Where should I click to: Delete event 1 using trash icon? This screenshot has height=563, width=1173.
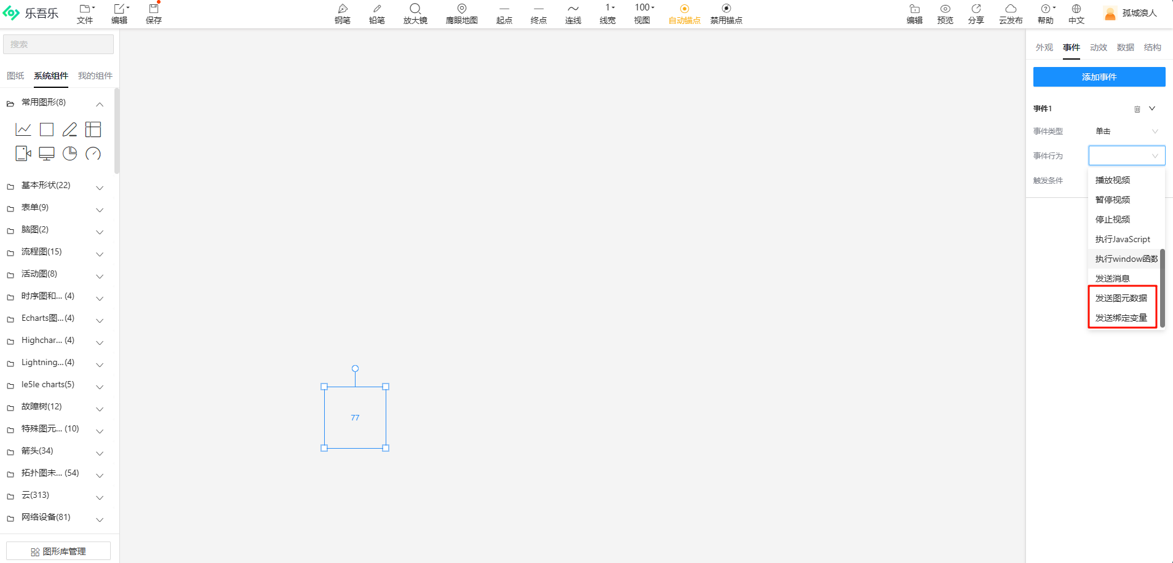click(1137, 109)
